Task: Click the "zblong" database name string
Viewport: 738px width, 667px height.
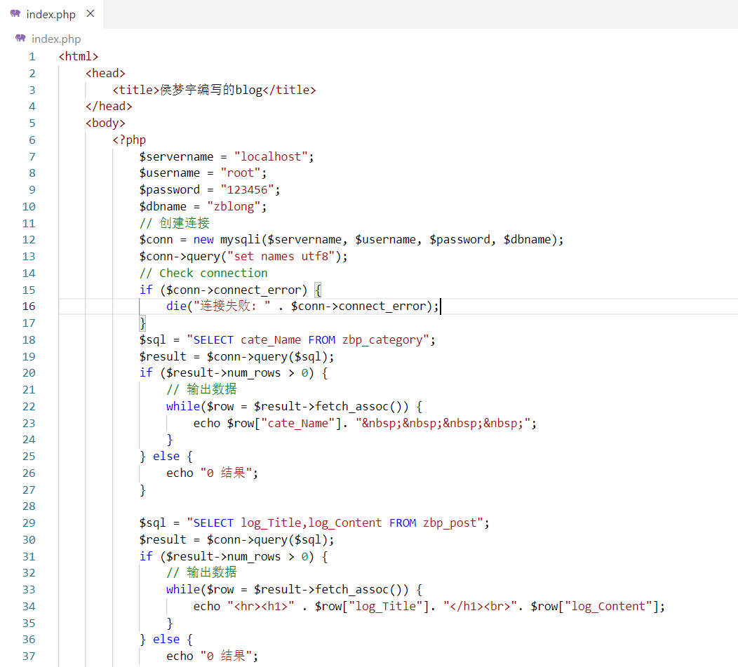Action: (x=234, y=207)
